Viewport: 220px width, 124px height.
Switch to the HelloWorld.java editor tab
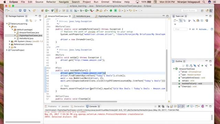[83, 16]
